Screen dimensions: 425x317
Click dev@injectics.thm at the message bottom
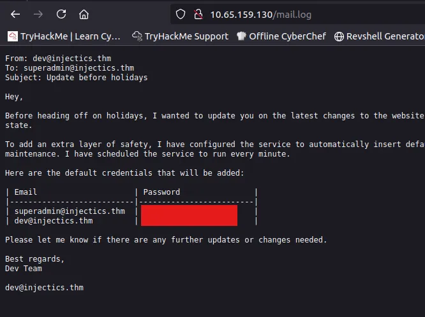coord(44,288)
